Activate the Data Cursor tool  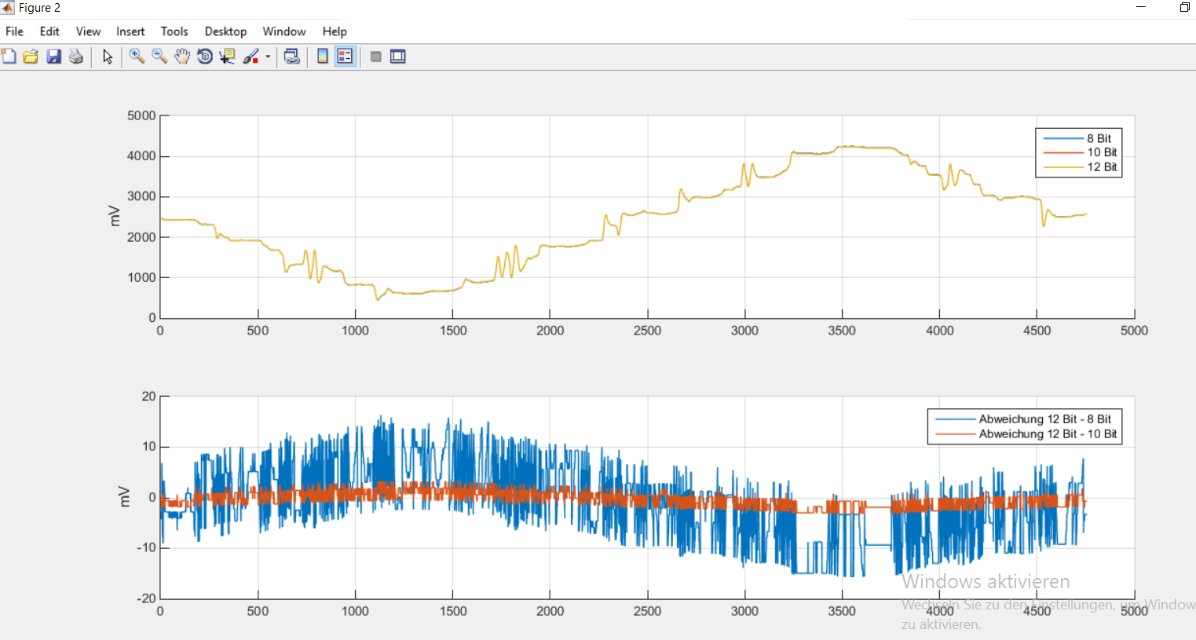[x=228, y=57]
